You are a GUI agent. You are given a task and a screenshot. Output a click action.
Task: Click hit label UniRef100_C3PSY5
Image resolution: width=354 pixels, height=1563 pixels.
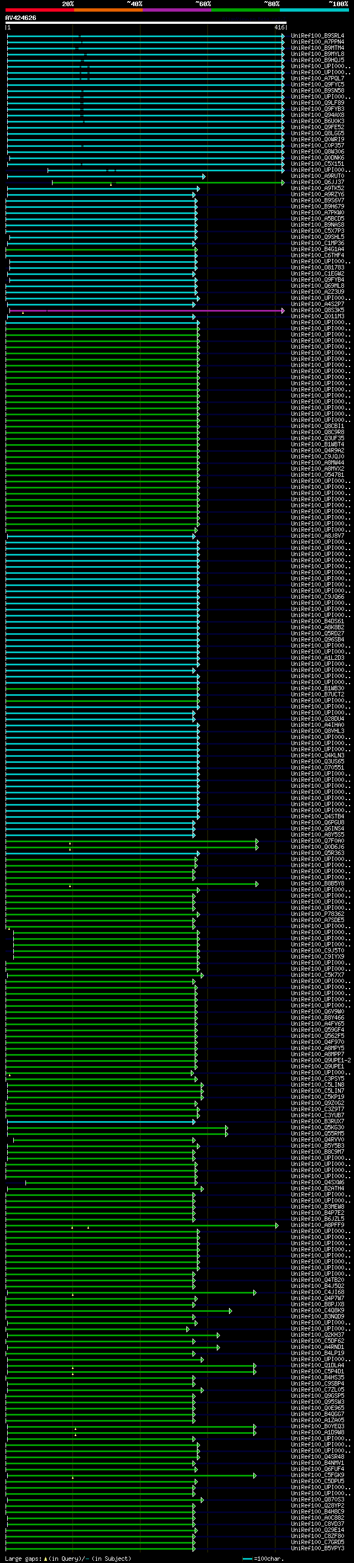coord(317,1079)
